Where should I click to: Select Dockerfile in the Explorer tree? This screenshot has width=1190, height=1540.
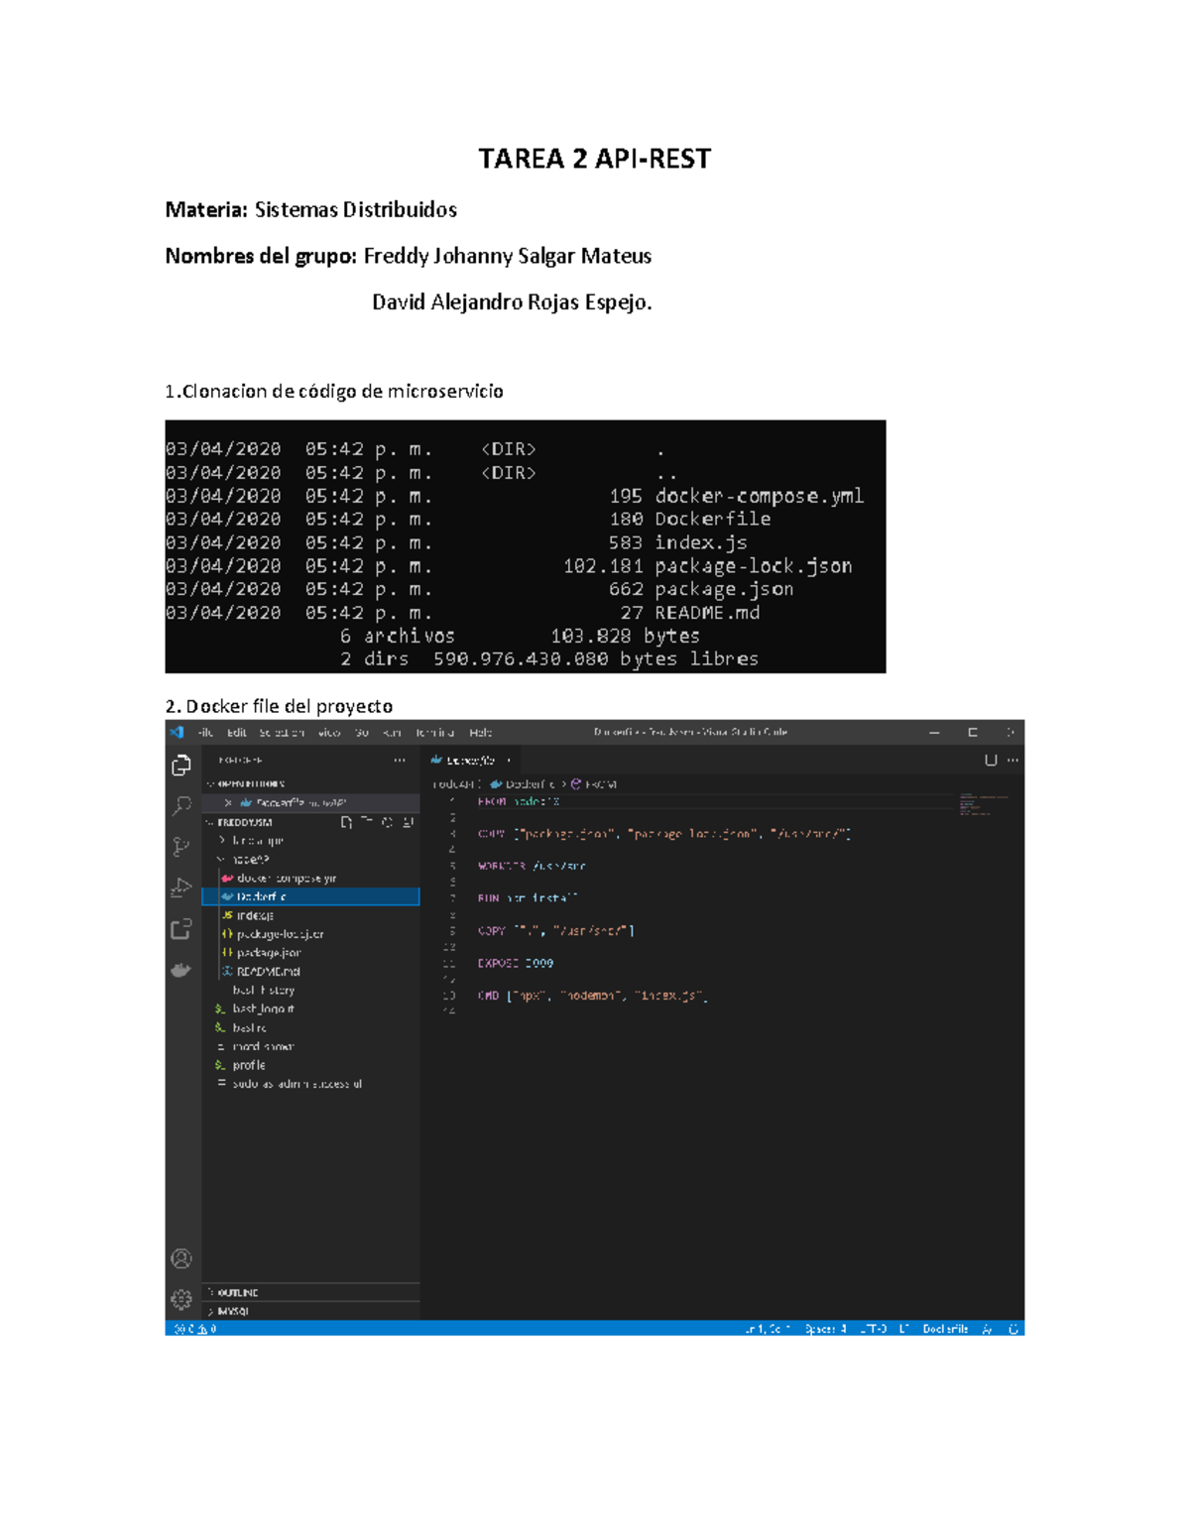310,897
